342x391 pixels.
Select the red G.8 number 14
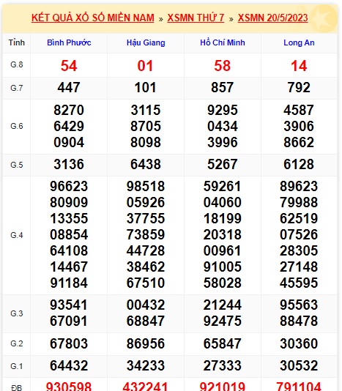pyautogui.click(x=299, y=66)
